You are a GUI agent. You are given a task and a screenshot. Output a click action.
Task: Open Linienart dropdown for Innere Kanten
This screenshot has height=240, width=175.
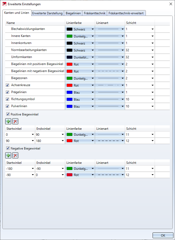click(123, 36)
